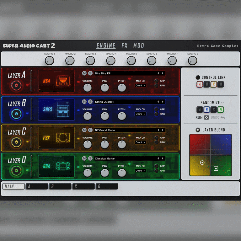Image resolution: width=241 pixels, height=241 pixels.
Task: Open Layer A MIDI CH Omni dropdown
Action: click(140, 86)
